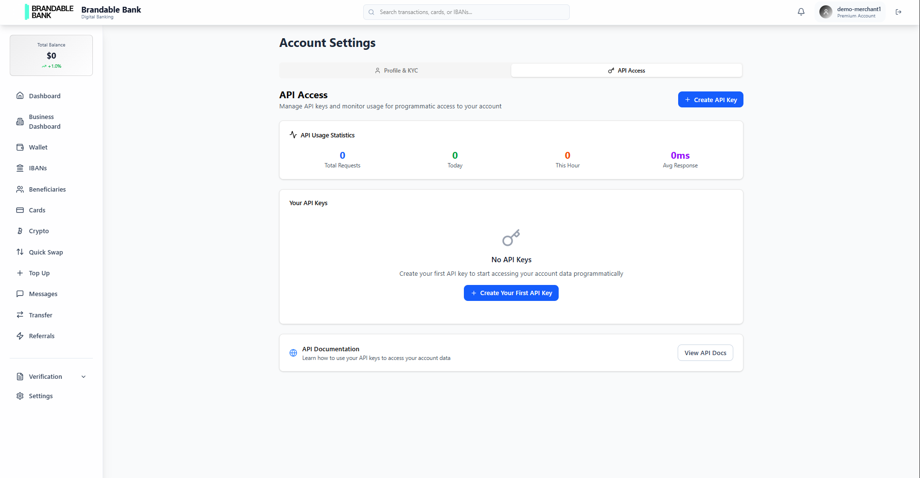Click the Quick Swap arrows icon
This screenshot has height=478, width=920.
click(20, 252)
